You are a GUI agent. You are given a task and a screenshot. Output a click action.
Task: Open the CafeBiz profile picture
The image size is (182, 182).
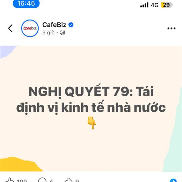tap(30, 28)
